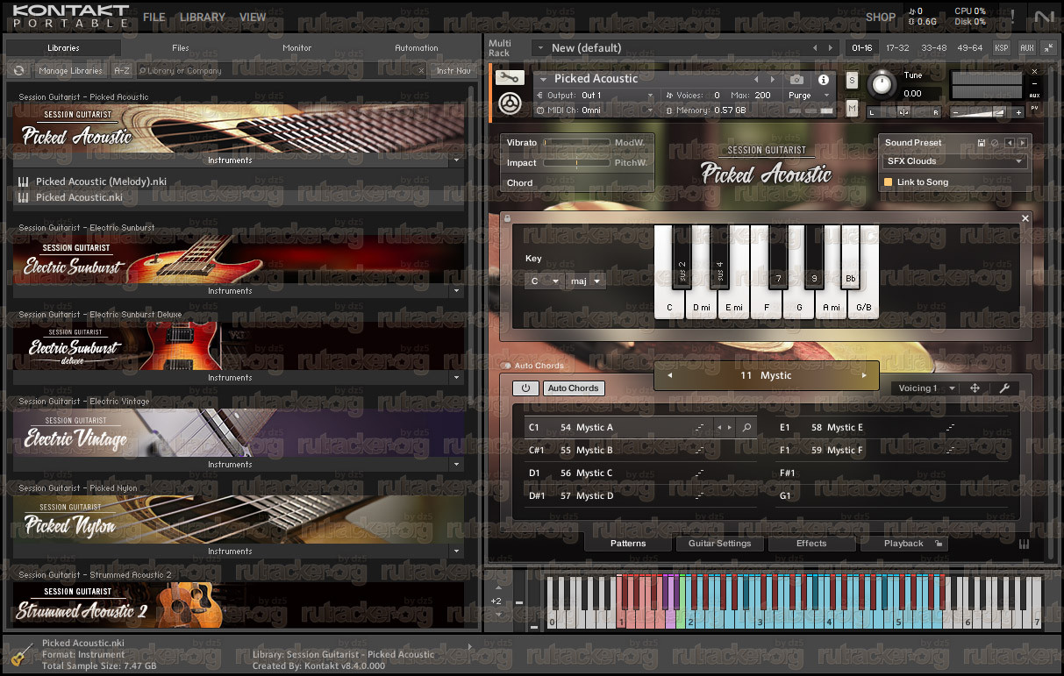The image size is (1064, 676).
Task: Load Picked Acoustic (Melody).nki
Action: 101,181
